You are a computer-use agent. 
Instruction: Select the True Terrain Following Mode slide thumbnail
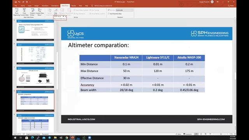point(35,30)
